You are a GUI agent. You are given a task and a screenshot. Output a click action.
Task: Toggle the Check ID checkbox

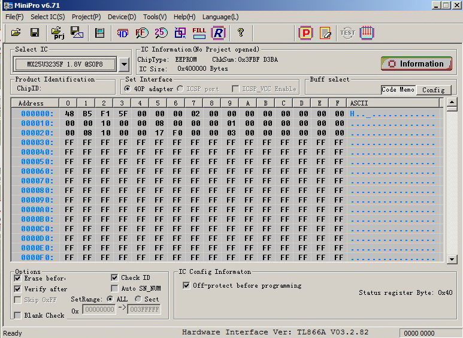click(115, 277)
